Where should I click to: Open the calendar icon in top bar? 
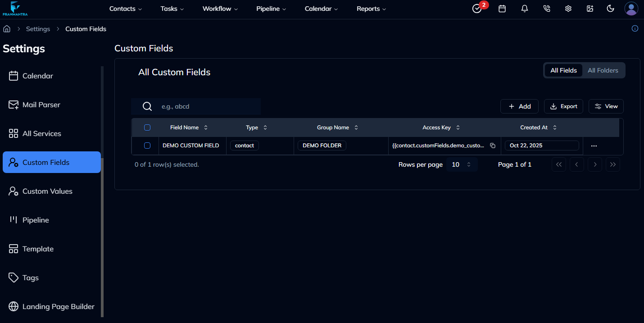(502, 9)
